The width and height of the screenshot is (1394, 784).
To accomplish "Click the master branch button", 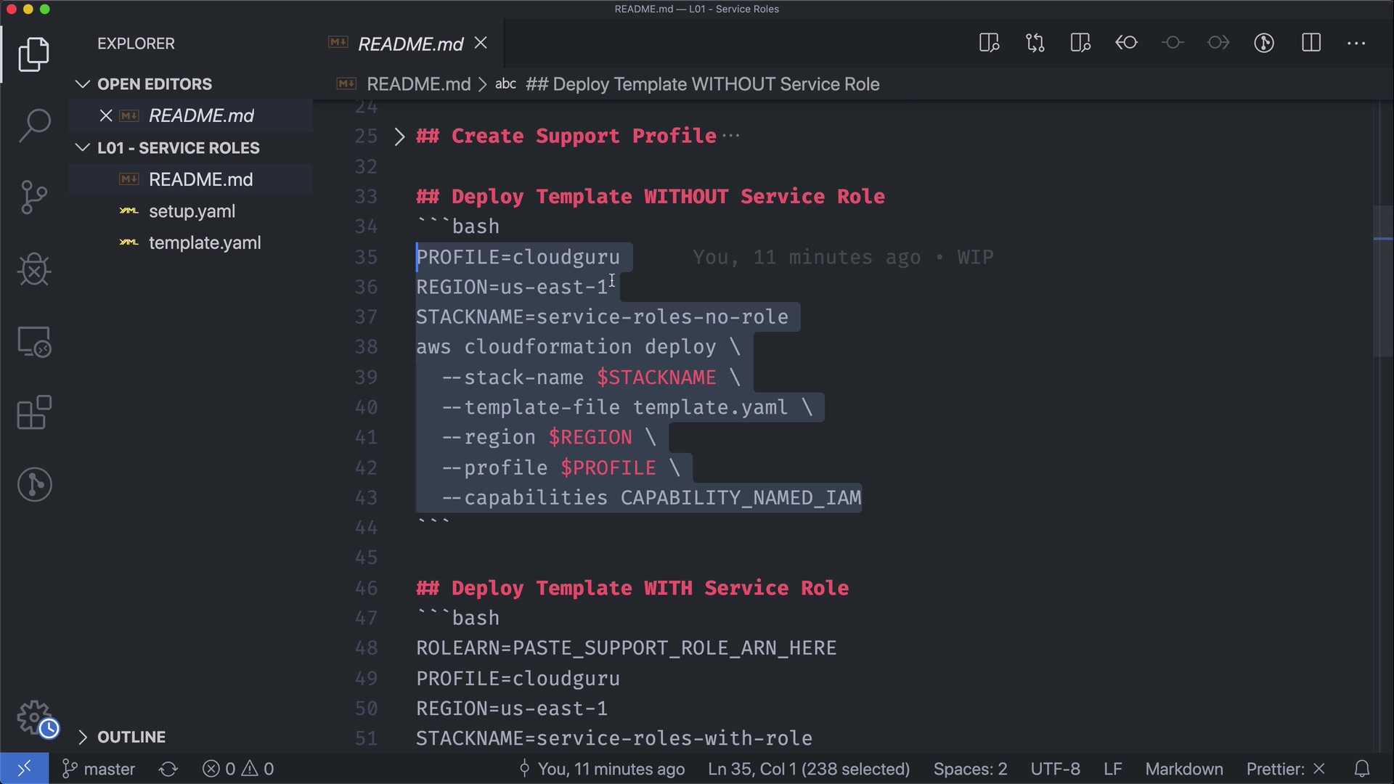I will tap(99, 769).
